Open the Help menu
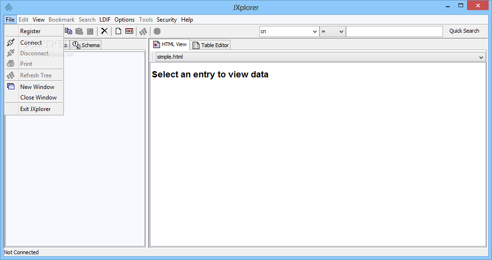The height and width of the screenshot is (260, 492). point(187,20)
